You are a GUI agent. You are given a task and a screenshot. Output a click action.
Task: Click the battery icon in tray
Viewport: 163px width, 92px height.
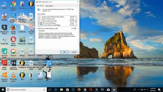(142, 90)
